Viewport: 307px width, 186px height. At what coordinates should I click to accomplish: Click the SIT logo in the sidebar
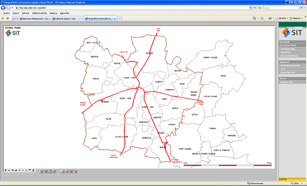point(292,33)
